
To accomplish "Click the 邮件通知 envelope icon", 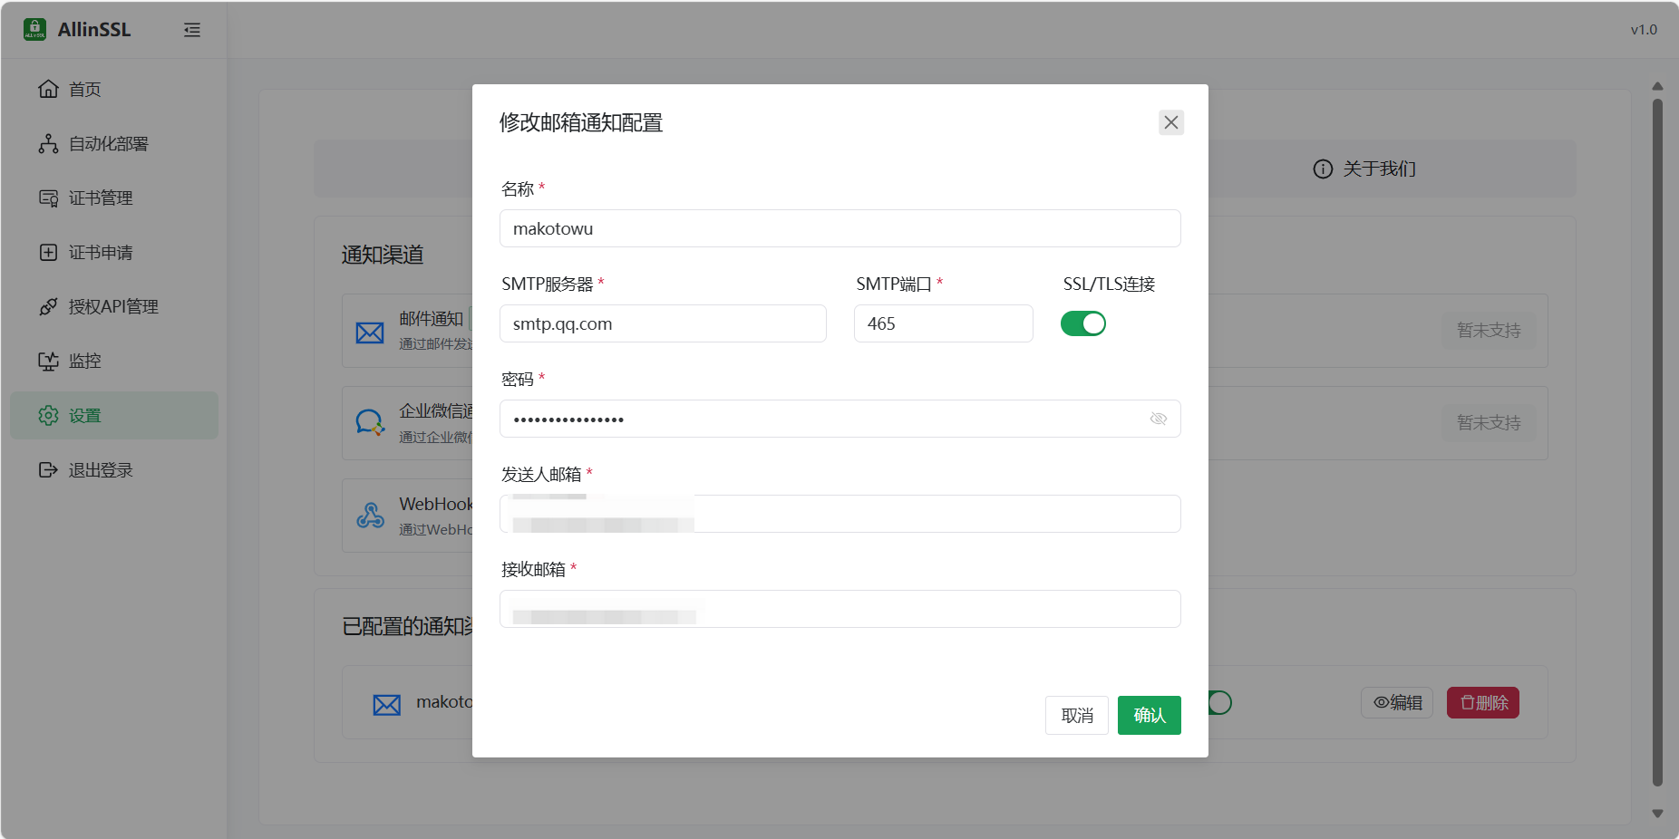I will pyautogui.click(x=370, y=332).
